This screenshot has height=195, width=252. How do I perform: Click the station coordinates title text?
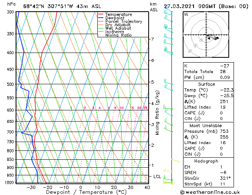[x=62, y=6]
